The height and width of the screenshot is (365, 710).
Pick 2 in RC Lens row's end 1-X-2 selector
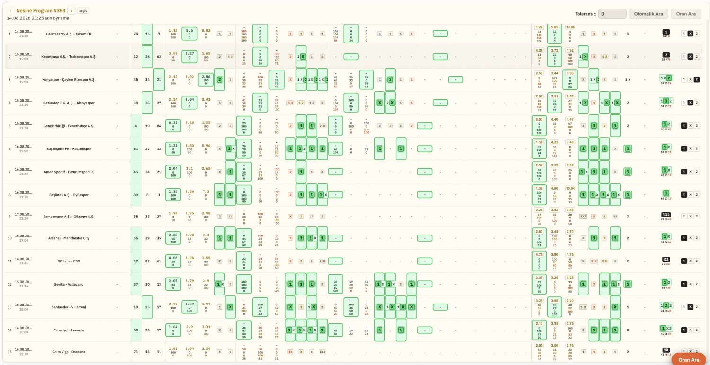(697, 261)
